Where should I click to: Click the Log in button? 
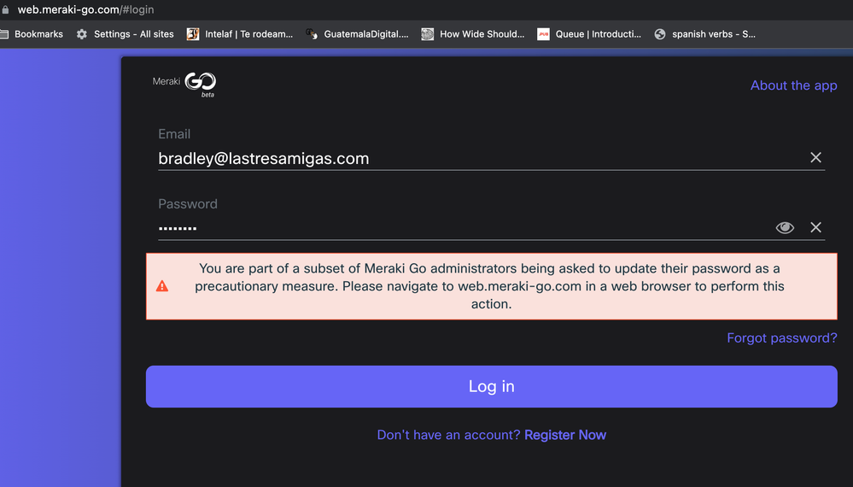click(x=491, y=386)
